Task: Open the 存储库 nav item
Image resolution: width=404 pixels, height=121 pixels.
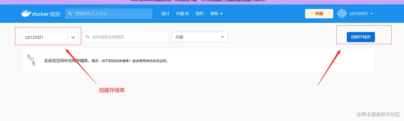Action: pos(182,14)
